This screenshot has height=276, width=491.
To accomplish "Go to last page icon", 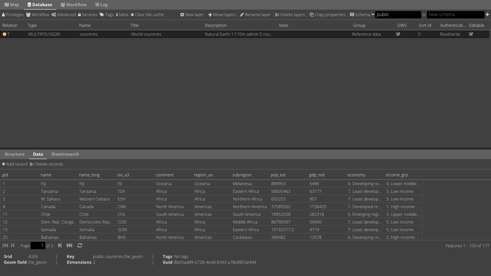I will point(69,245).
